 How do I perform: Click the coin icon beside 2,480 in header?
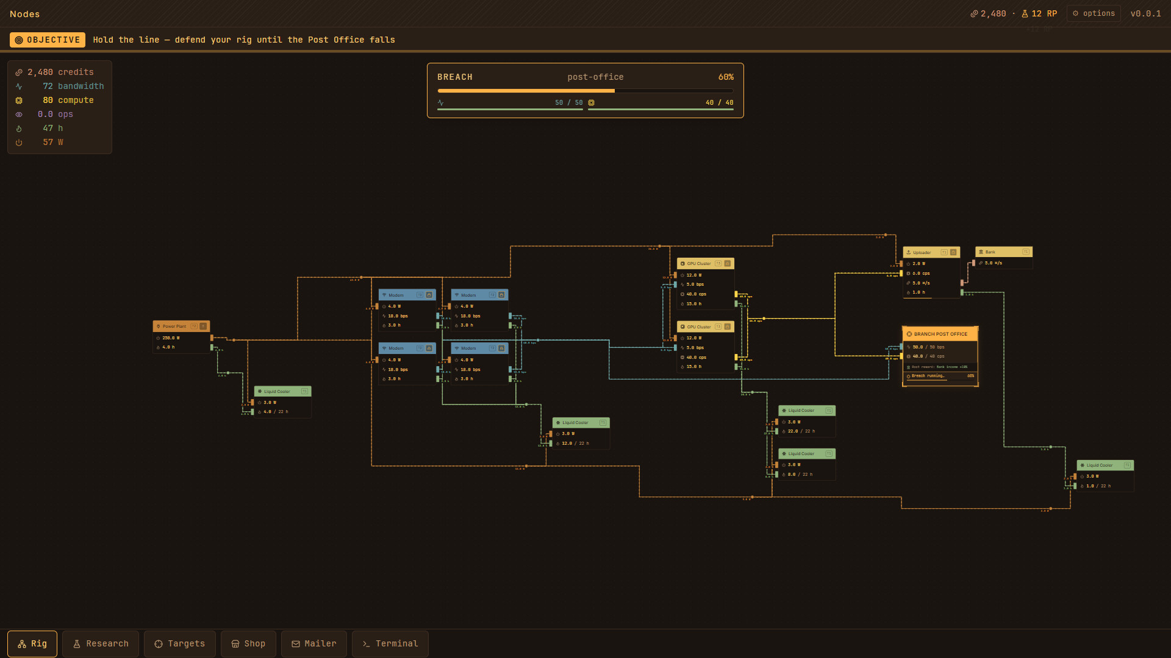click(x=974, y=13)
